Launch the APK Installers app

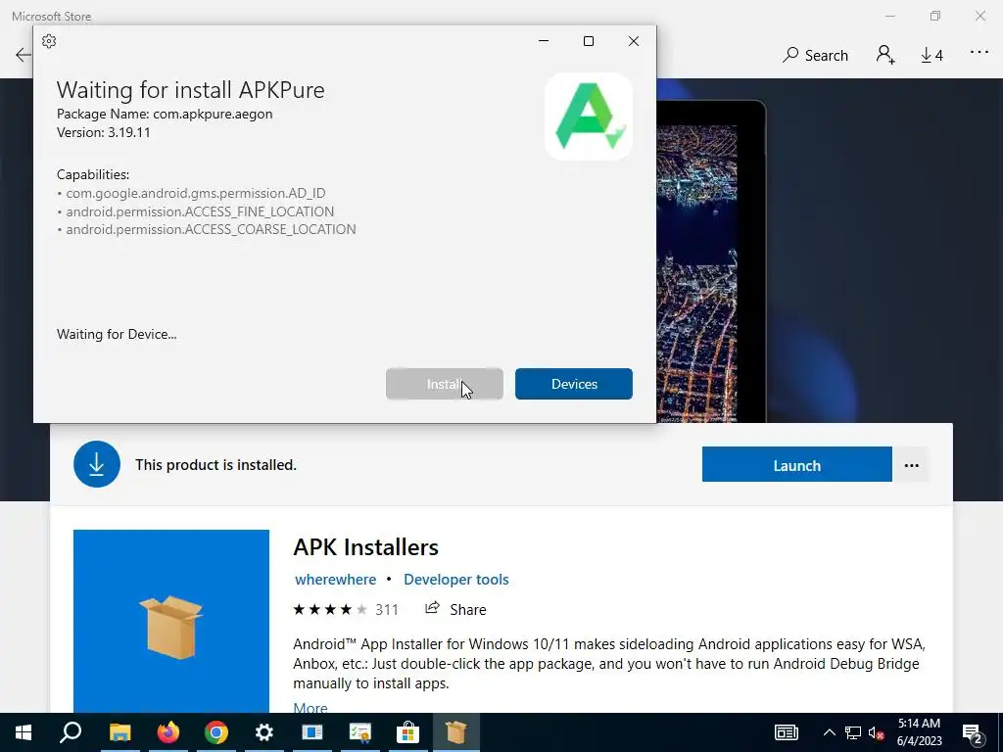click(797, 465)
